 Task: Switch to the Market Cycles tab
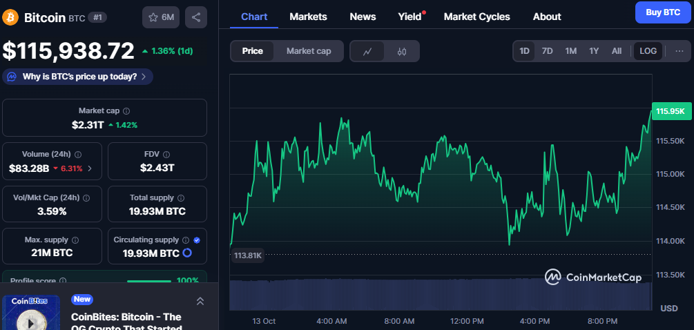476,17
